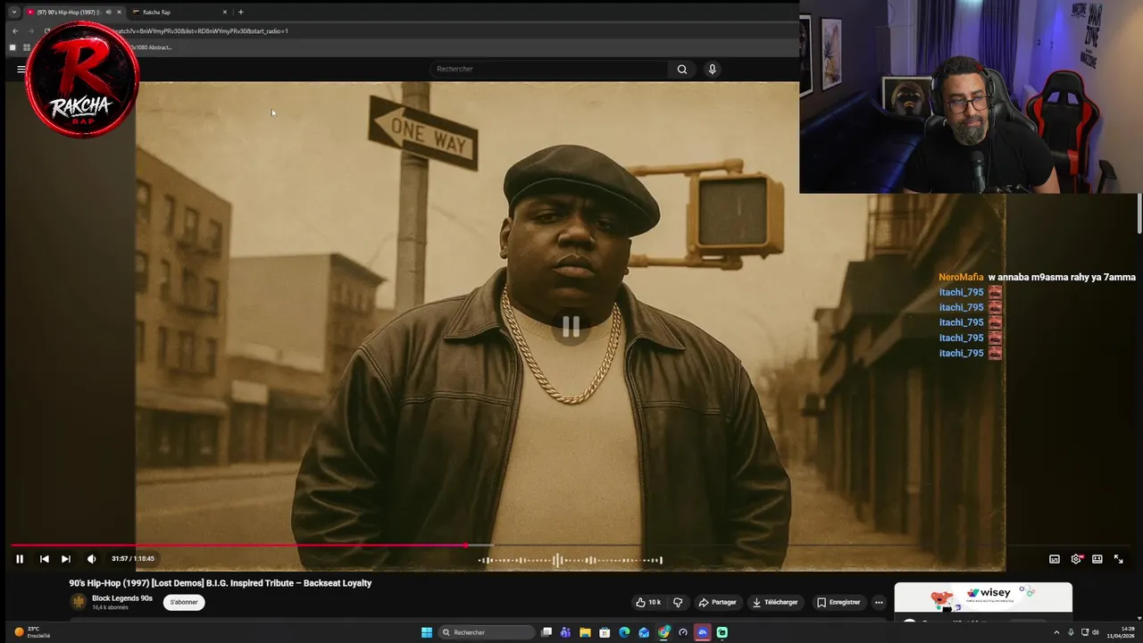Mute the player volume icon

coord(91,559)
